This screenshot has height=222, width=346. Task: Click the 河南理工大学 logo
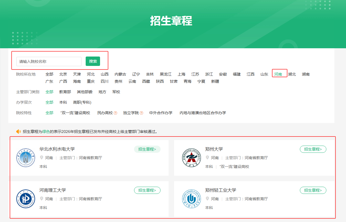26,199
